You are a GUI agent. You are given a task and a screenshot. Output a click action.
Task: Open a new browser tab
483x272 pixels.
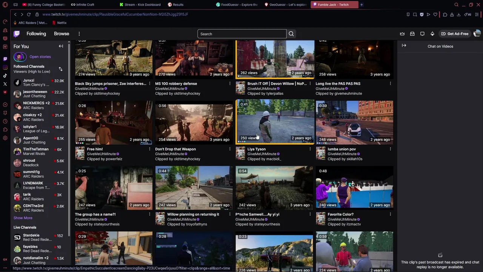(361, 5)
